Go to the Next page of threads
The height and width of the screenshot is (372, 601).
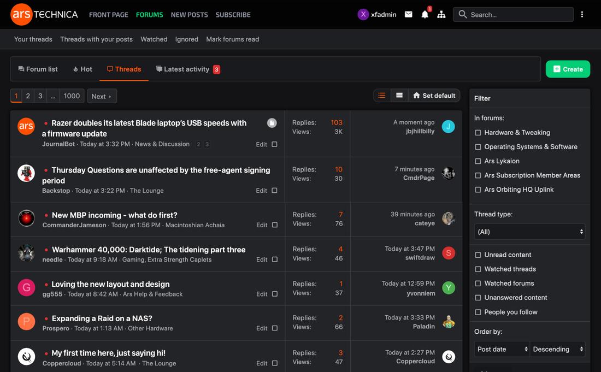(102, 96)
